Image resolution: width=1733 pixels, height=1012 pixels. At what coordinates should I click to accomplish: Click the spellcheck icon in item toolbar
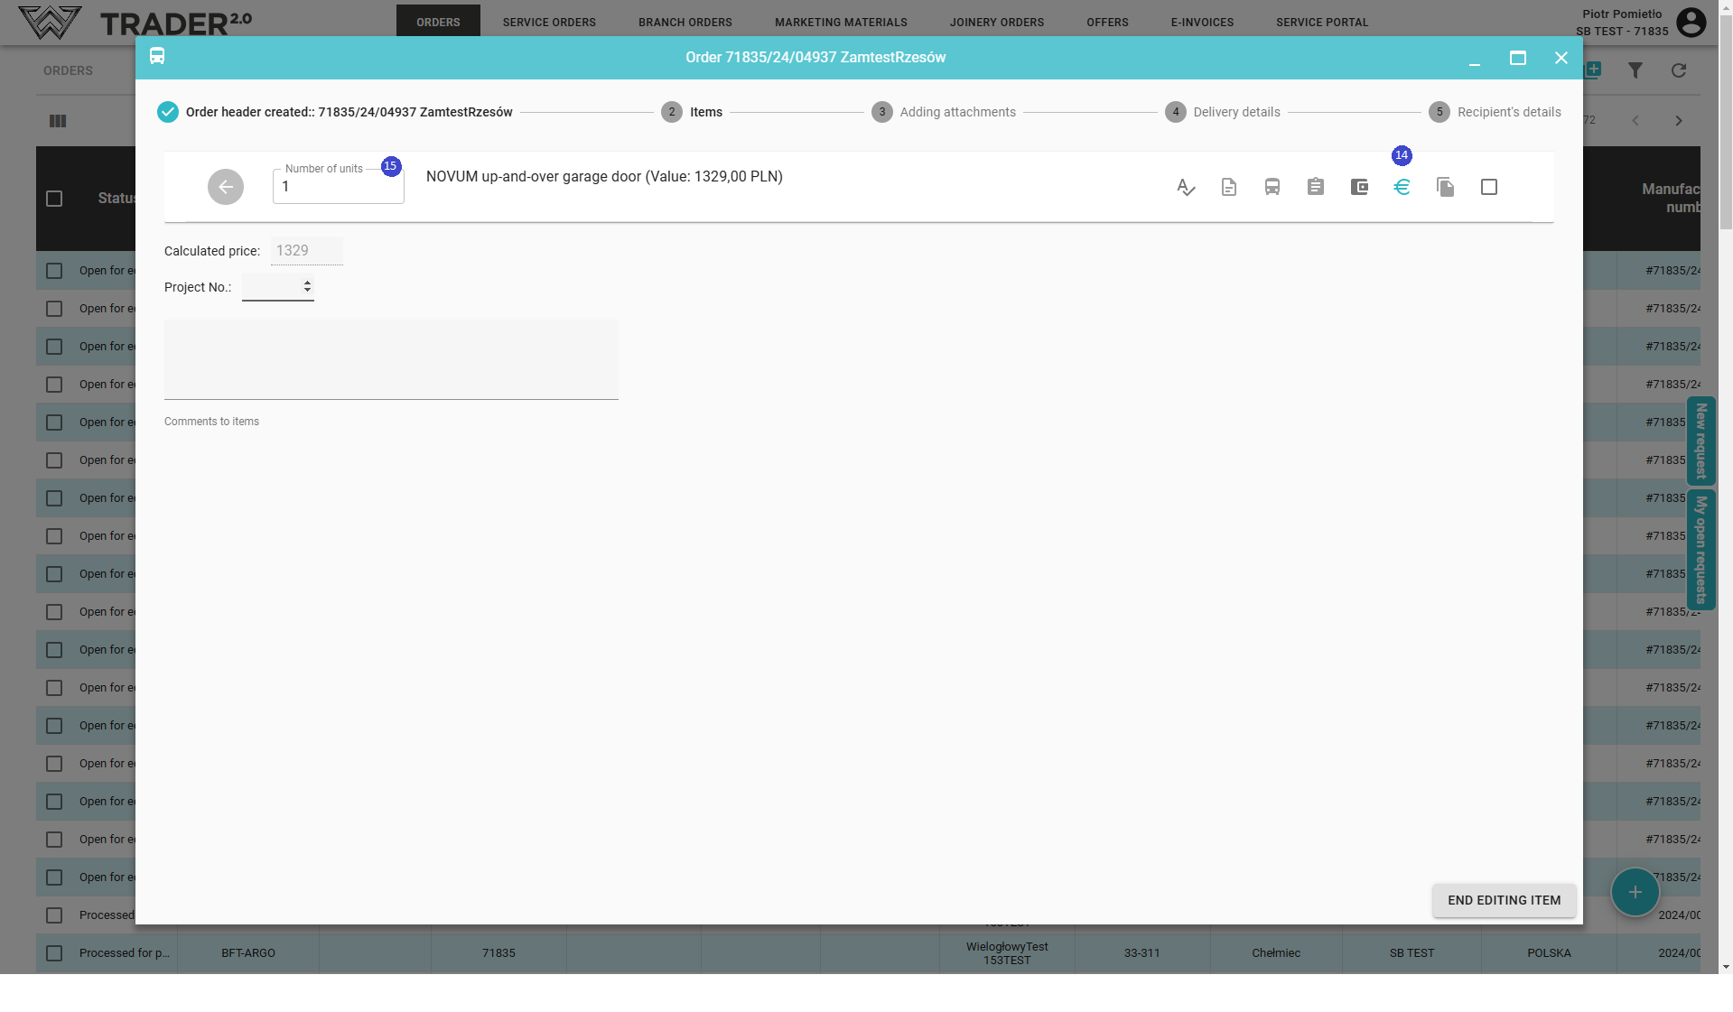(1186, 187)
